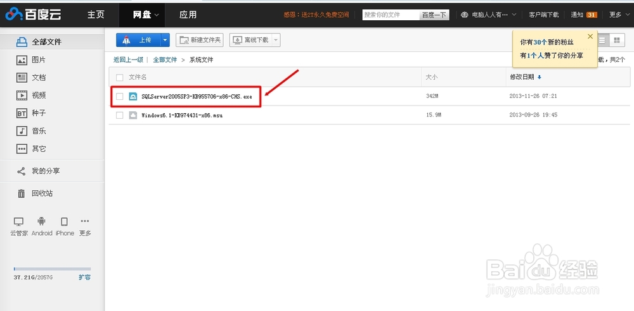Click the 百度一下 search button

[x=434, y=15]
